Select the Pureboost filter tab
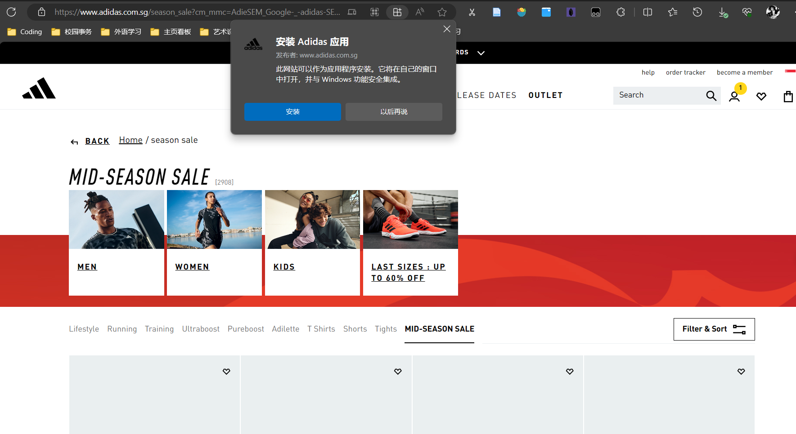This screenshot has width=796, height=434. (246, 329)
